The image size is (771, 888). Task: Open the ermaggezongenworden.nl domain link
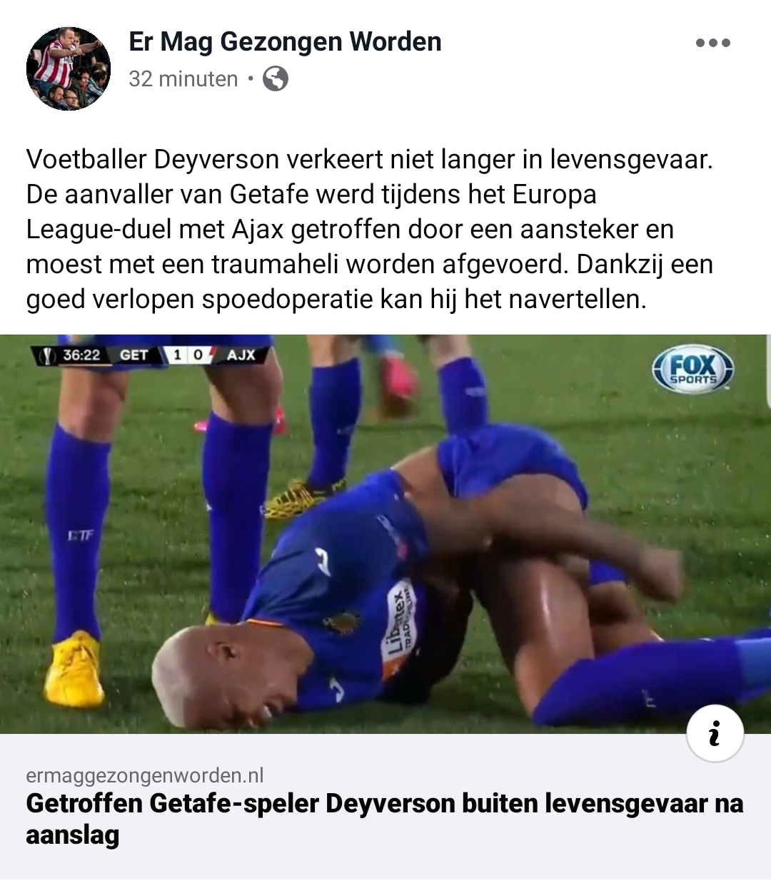pyautogui.click(x=145, y=775)
